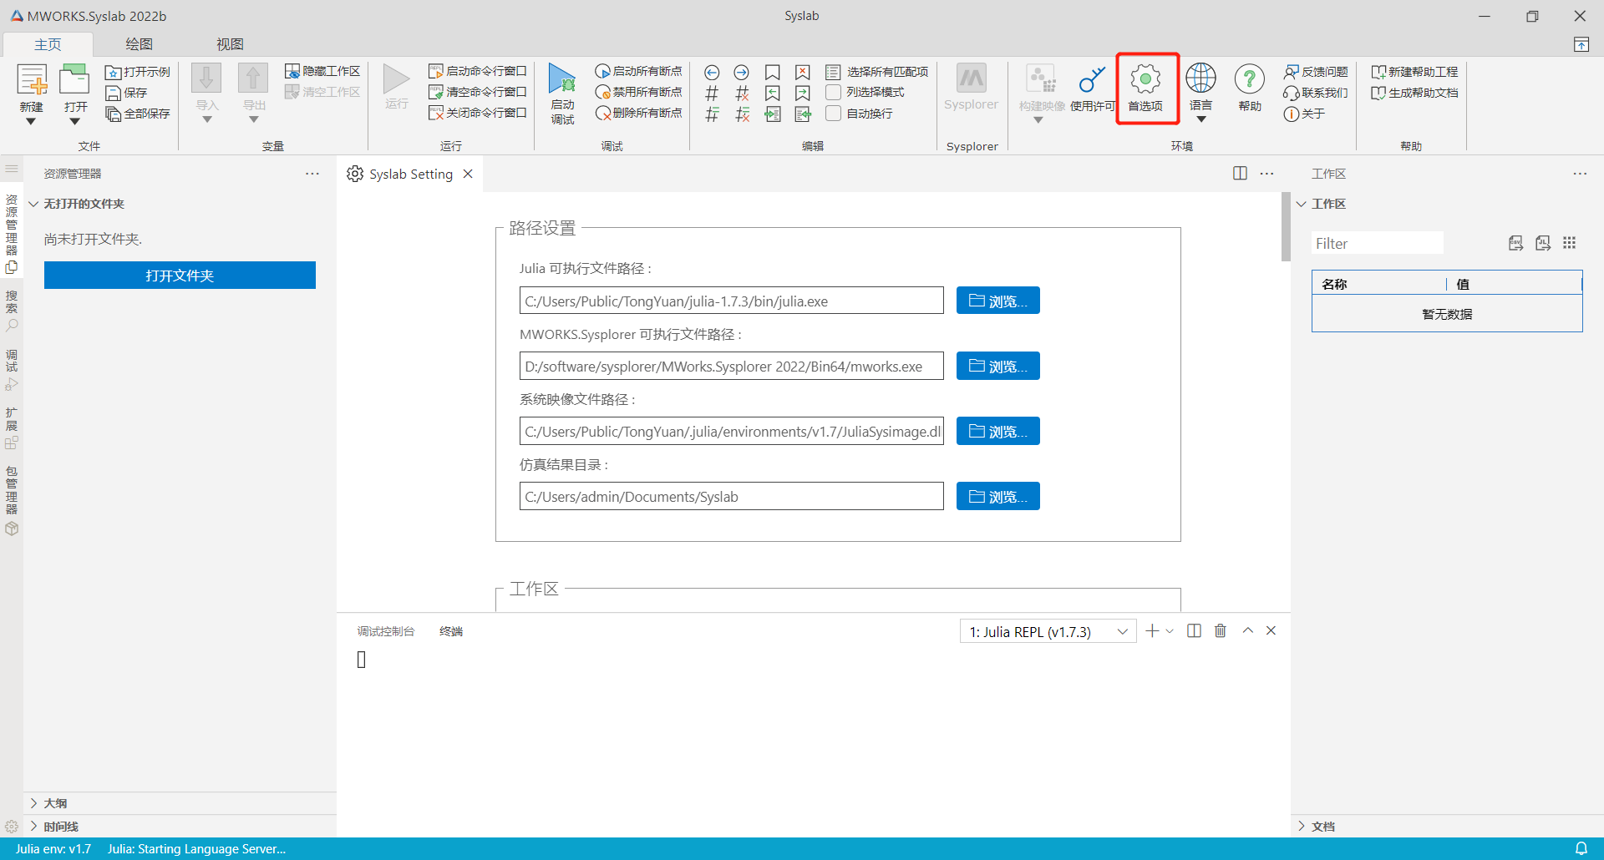Enable all breakpoints via 启动所有断点
1604x860 pixels.
pos(639,71)
